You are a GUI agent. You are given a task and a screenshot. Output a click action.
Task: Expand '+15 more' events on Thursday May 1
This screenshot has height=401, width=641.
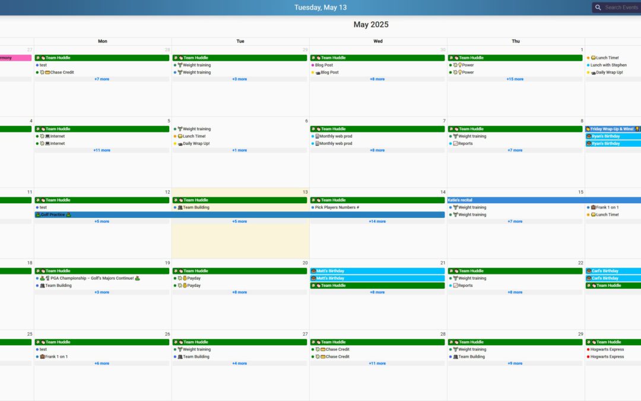coord(515,79)
